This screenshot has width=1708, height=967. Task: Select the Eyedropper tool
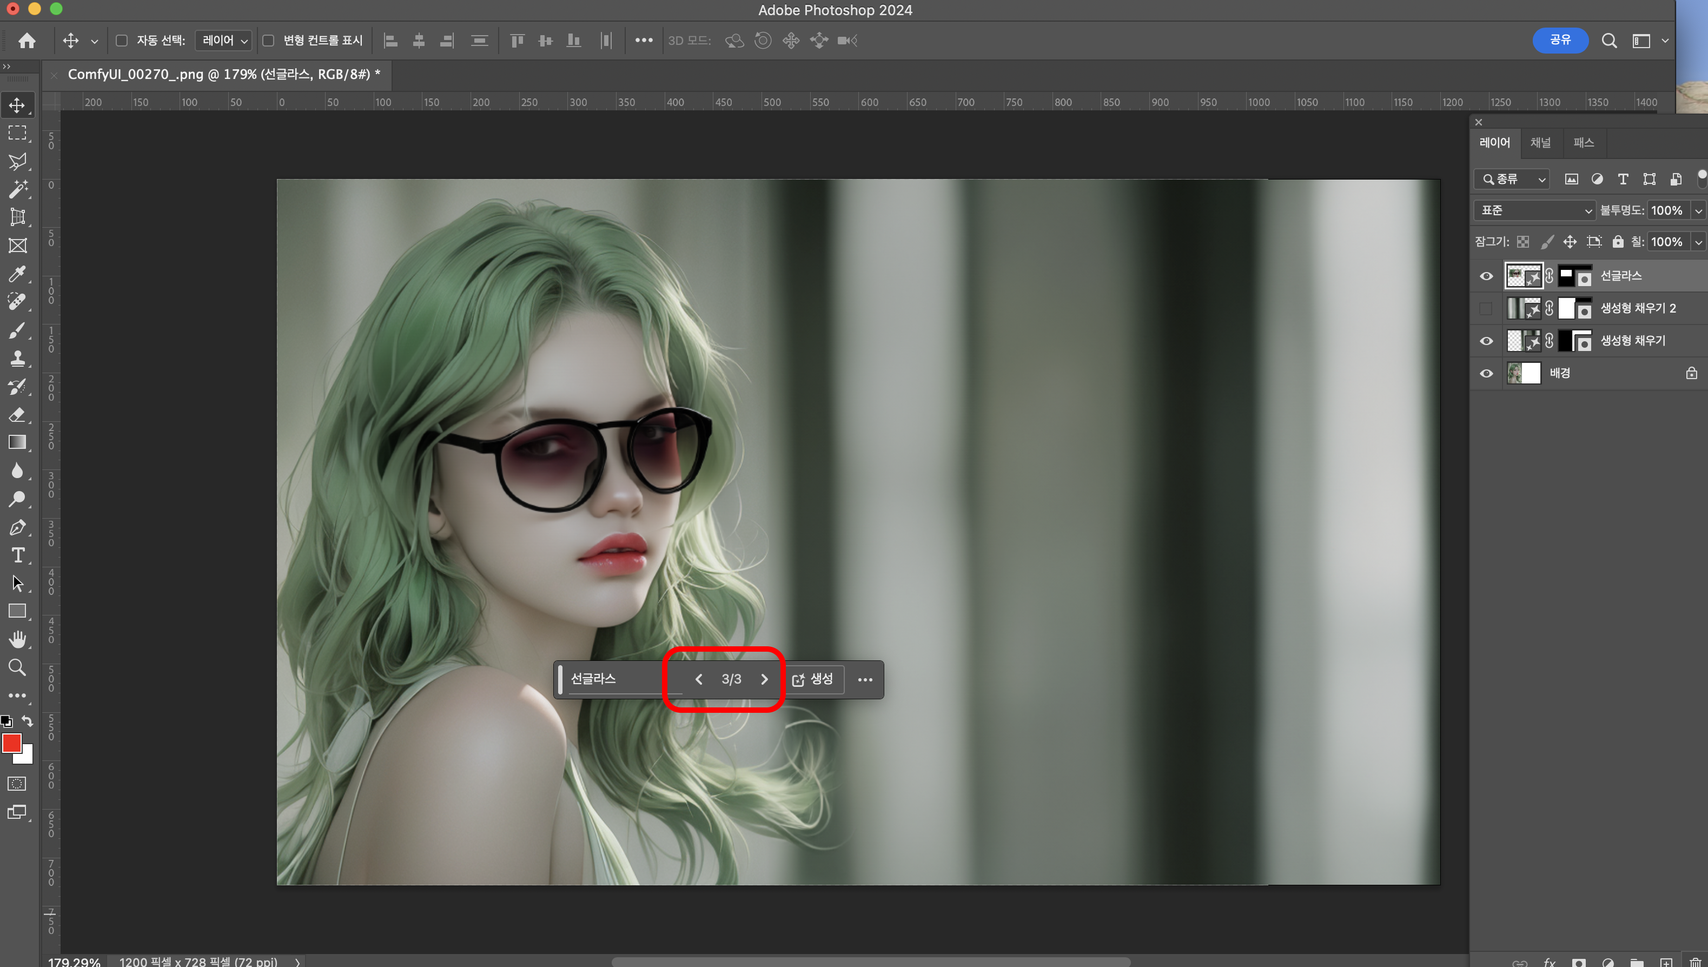click(x=17, y=274)
